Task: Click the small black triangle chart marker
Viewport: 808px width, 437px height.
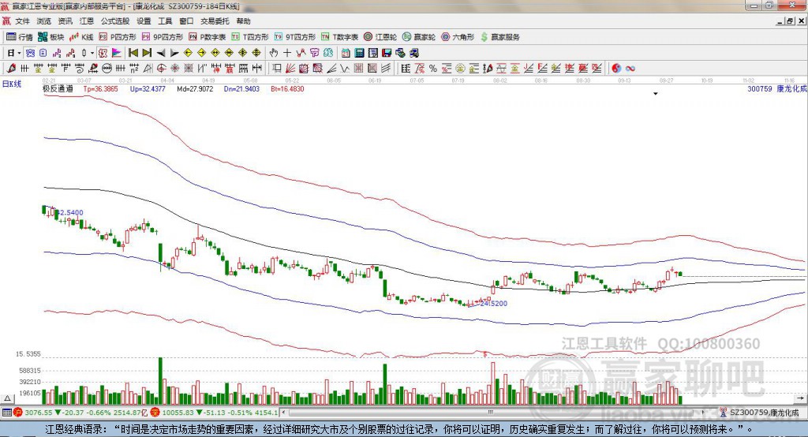Action: pos(656,94)
